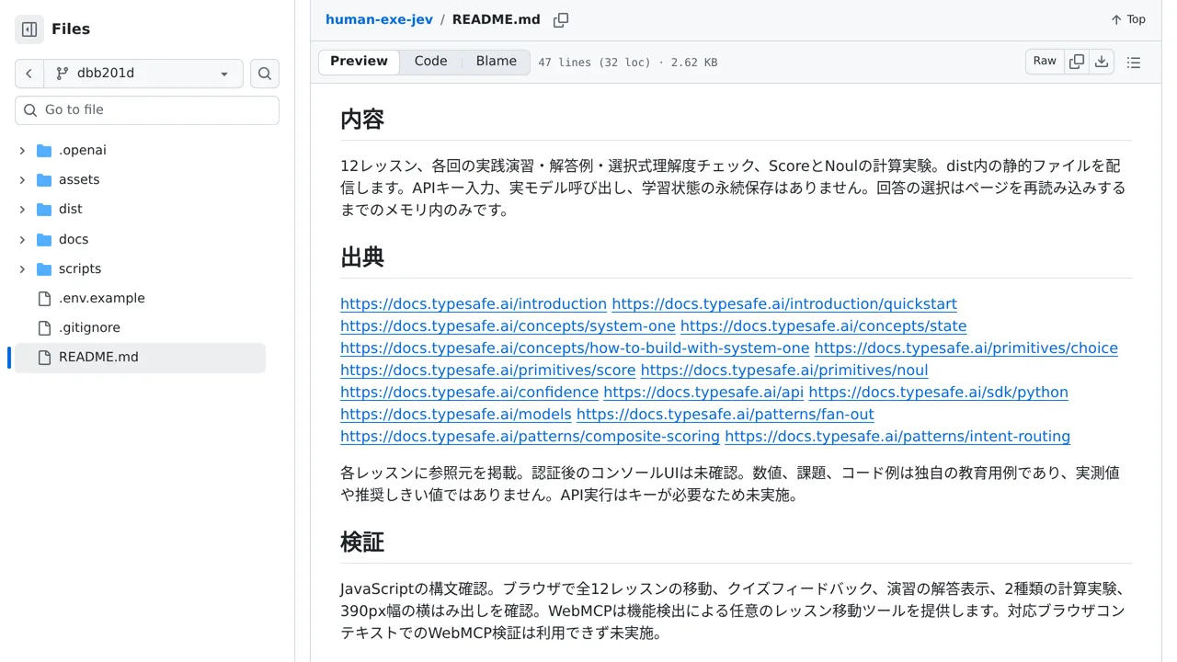Image resolution: width=1177 pixels, height=662 pixels.
Task: Open the primitives/score link
Action: 488,371
